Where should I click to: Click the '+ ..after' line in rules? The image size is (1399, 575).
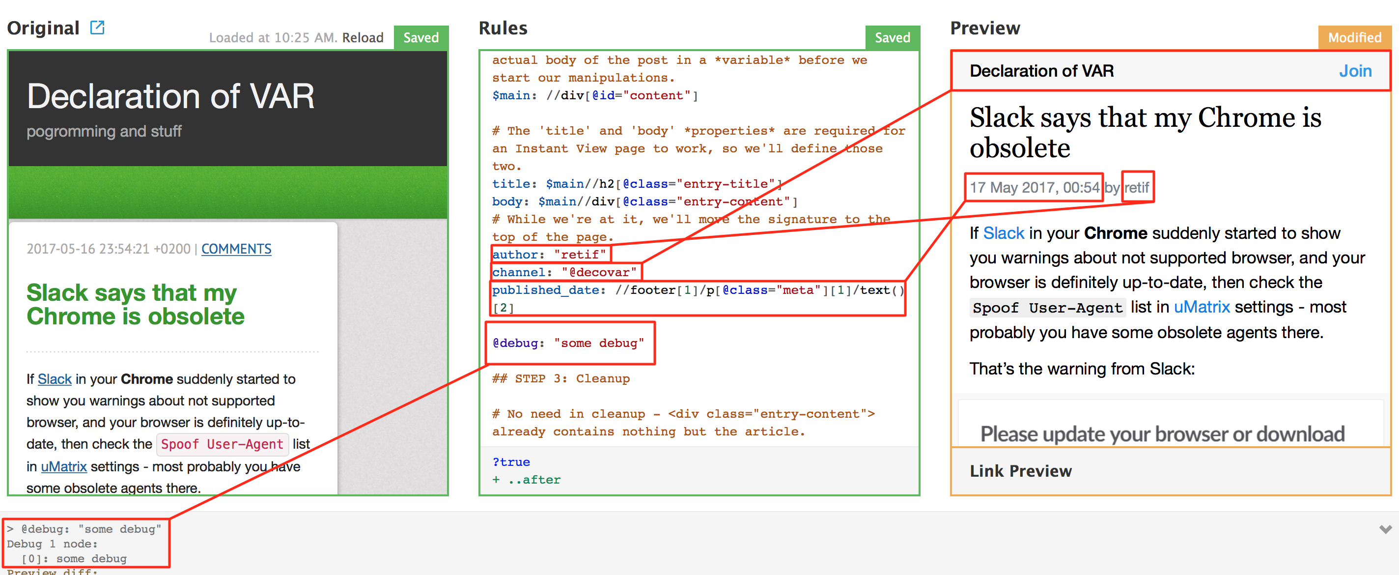526,480
